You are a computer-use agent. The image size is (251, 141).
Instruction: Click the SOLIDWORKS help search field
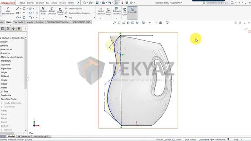[x=217, y=3]
